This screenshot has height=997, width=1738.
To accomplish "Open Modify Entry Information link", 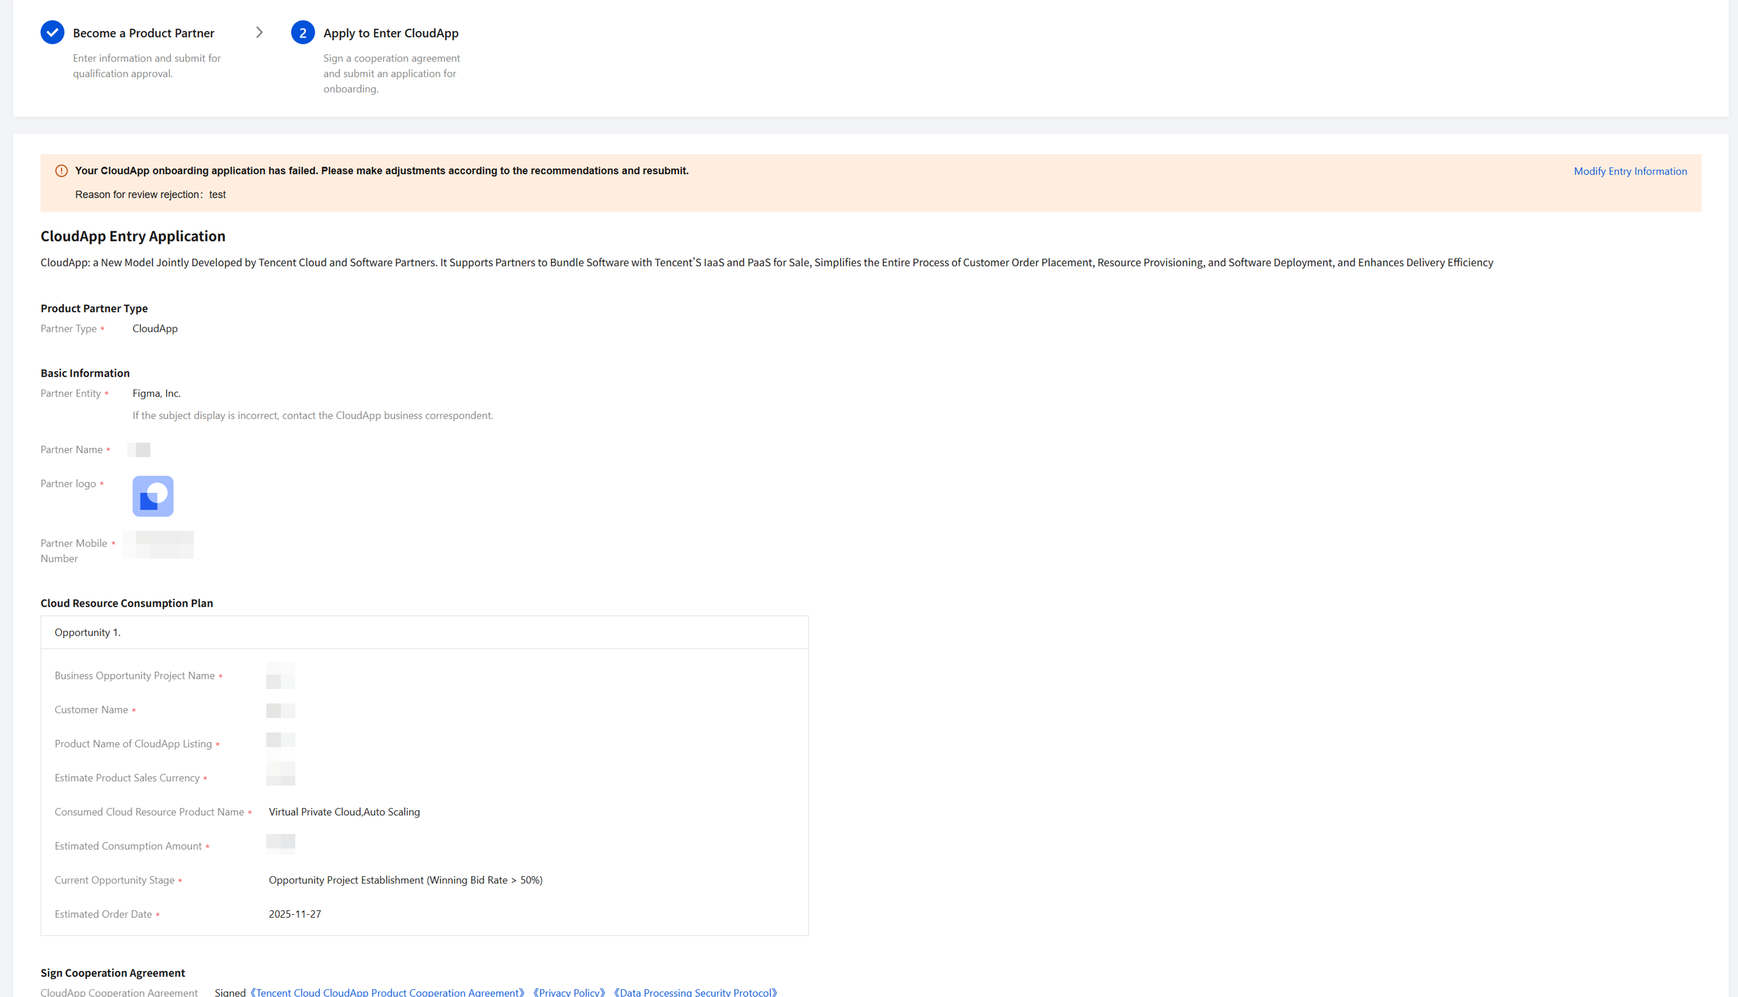I will pyautogui.click(x=1630, y=171).
